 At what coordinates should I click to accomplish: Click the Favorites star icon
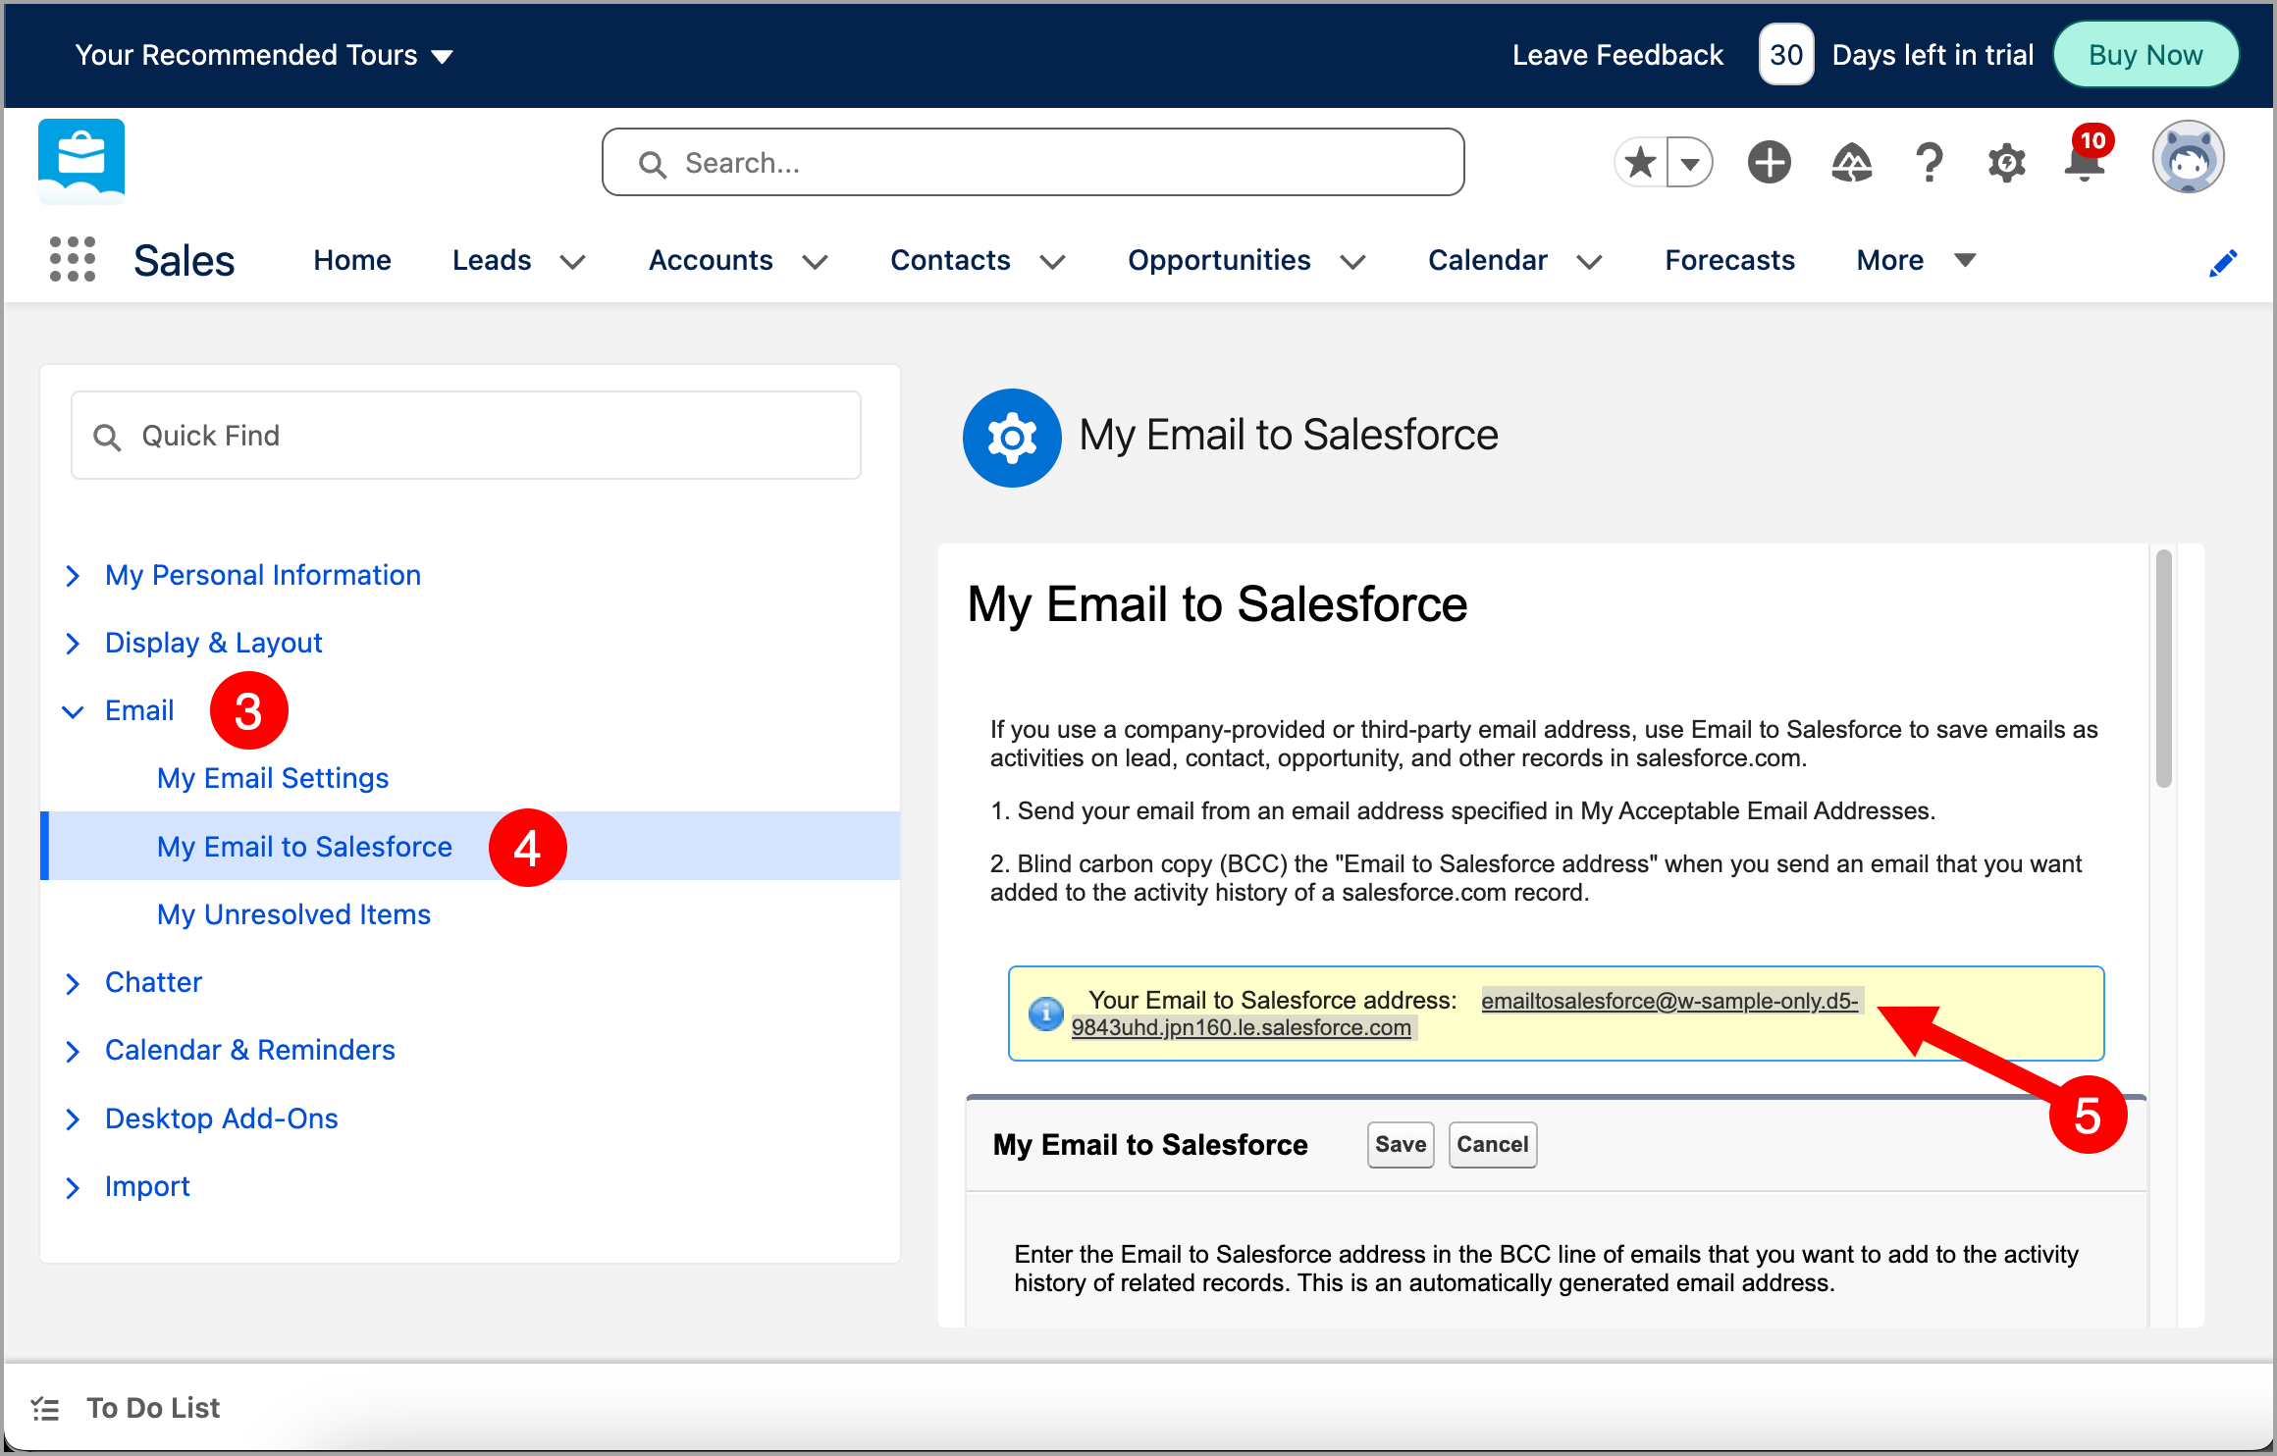pyautogui.click(x=1641, y=162)
